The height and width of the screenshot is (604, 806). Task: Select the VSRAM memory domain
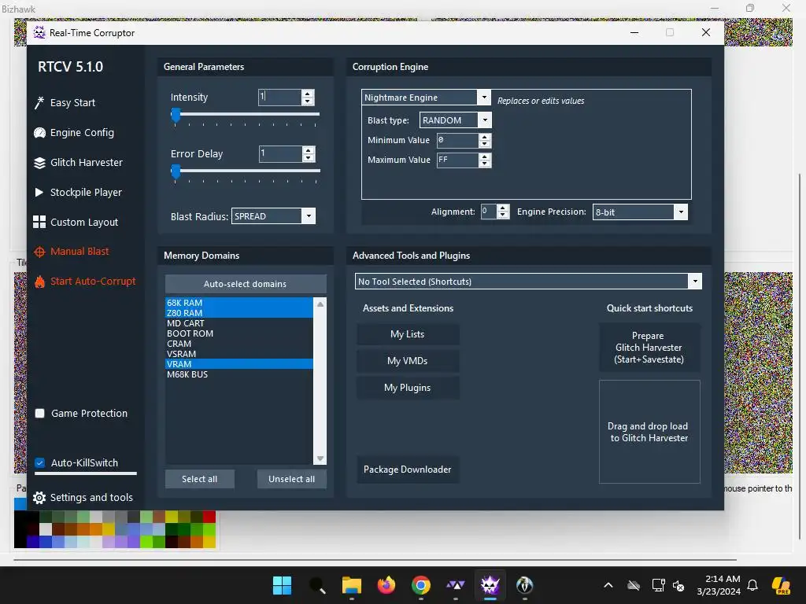(x=239, y=355)
